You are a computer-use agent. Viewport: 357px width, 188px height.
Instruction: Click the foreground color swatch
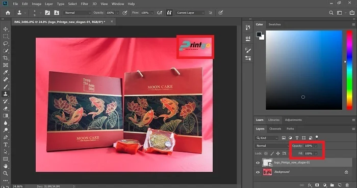(259, 34)
